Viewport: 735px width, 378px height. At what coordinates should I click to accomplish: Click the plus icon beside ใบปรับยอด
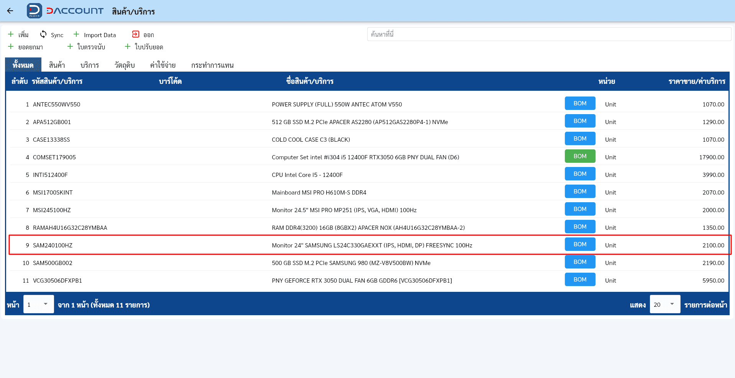128,46
